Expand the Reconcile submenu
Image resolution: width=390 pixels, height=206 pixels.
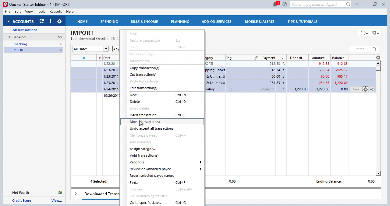tap(162, 162)
